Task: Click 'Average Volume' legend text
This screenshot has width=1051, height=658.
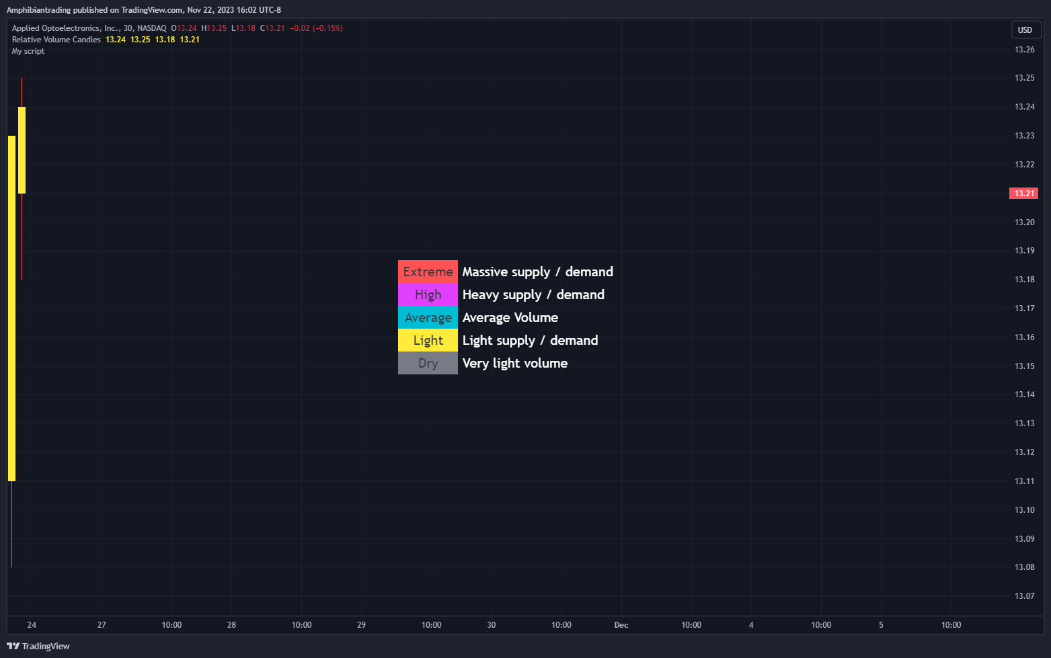Action: pyautogui.click(x=510, y=317)
